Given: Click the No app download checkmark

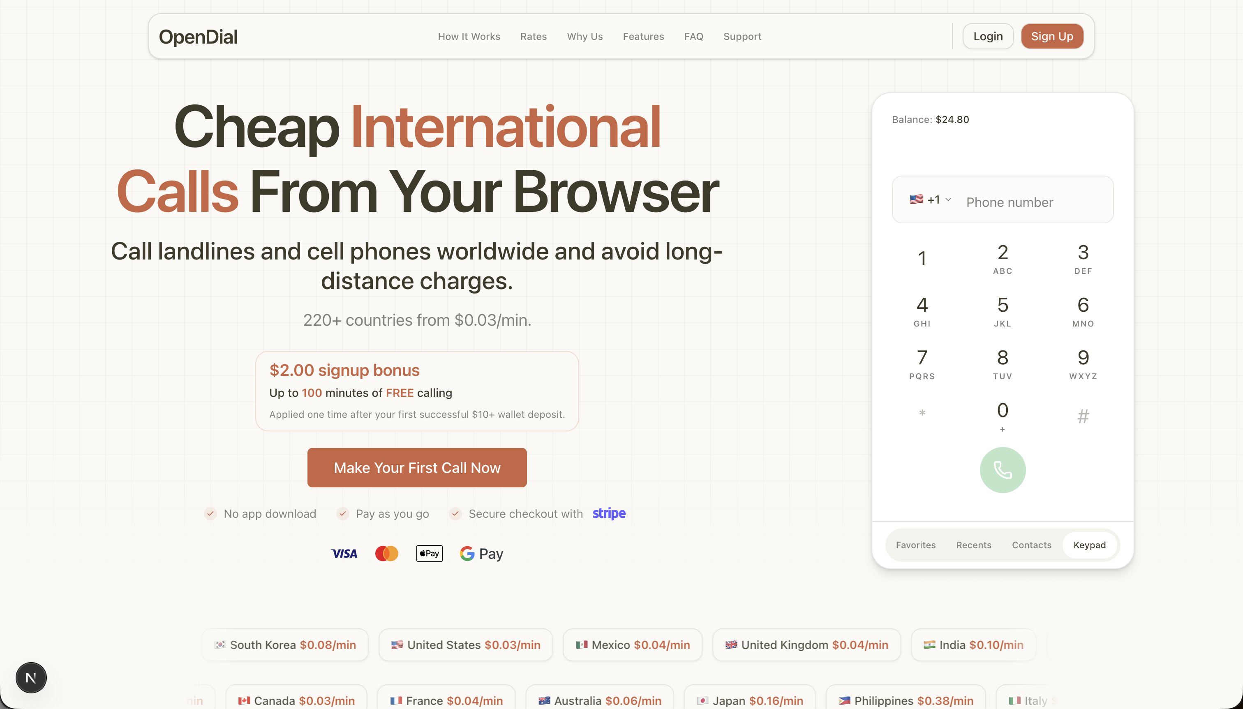Looking at the screenshot, I should [x=210, y=514].
